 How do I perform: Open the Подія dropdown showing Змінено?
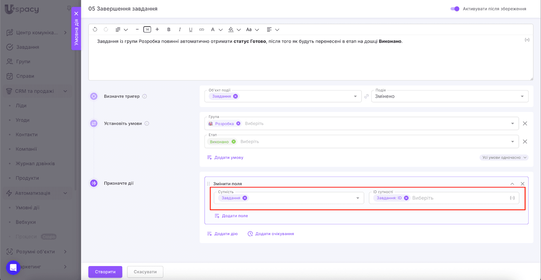pyautogui.click(x=450, y=97)
